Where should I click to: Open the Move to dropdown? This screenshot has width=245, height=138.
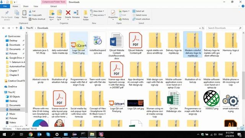click(x=51, y=15)
